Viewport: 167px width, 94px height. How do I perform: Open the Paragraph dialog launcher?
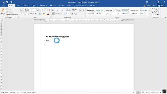click(84, 17)
